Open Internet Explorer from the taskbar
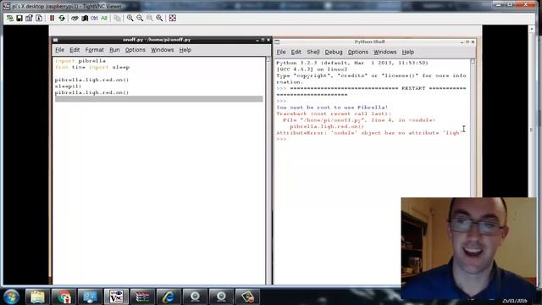This screenshot has width=542, height=305. pos(169,297)
